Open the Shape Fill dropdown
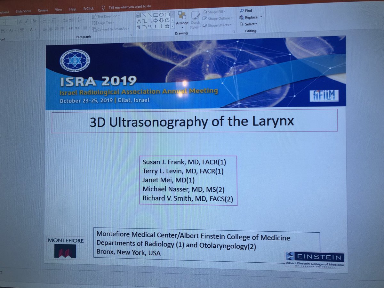The width and height of the screenshot is (384, 288). click(214, 12)
